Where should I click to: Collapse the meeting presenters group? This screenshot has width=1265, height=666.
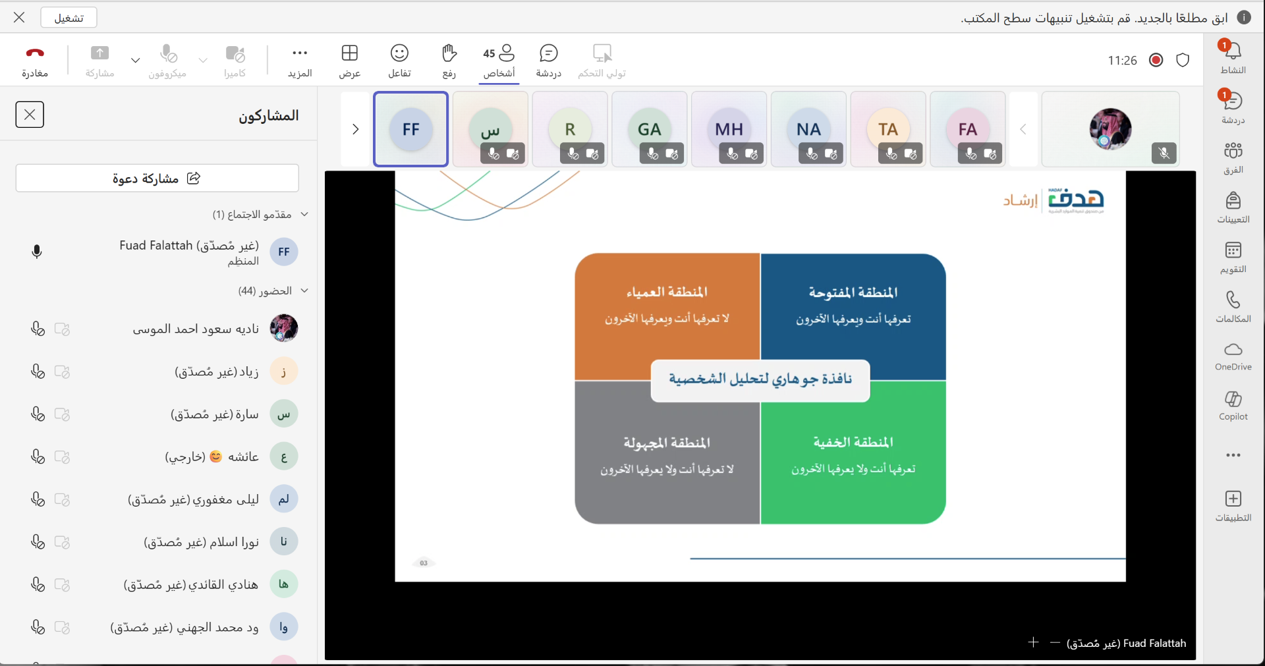coord(304,214)
